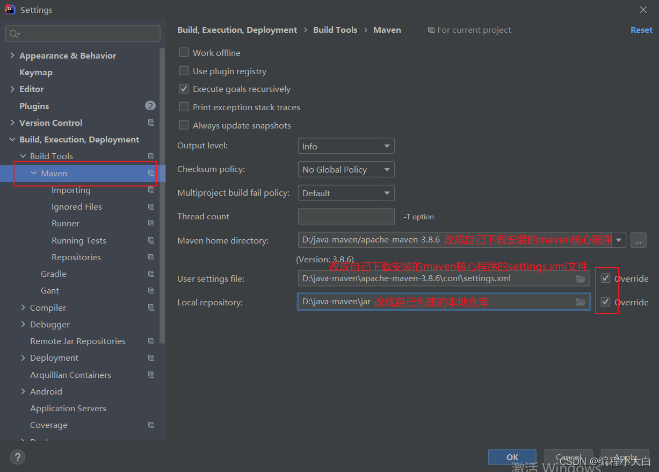Click the project-level icon beside Repositories

(151, 257)
